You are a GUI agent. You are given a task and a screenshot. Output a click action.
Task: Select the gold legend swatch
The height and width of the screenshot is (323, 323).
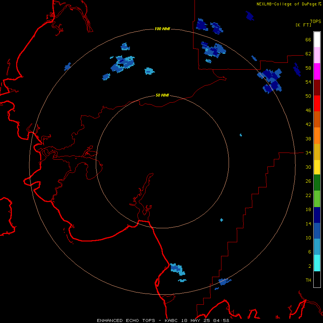(x=317, y=152)
